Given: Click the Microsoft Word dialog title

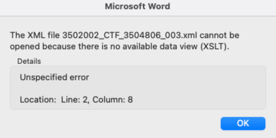Looking at the screenshot, I should pos(138,7).
